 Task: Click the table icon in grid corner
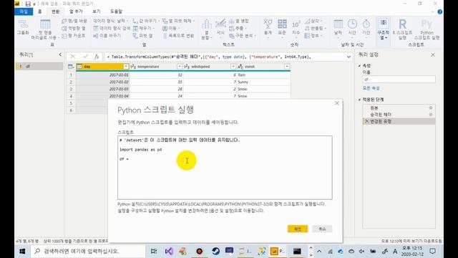[71, 67]
